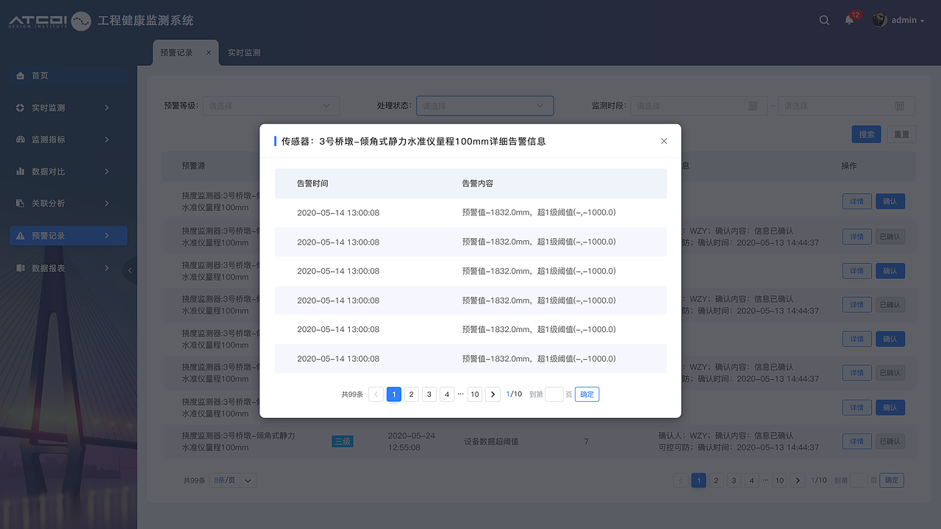
Task: Select page 3 in dialog pagination
Action: point(429,395)
